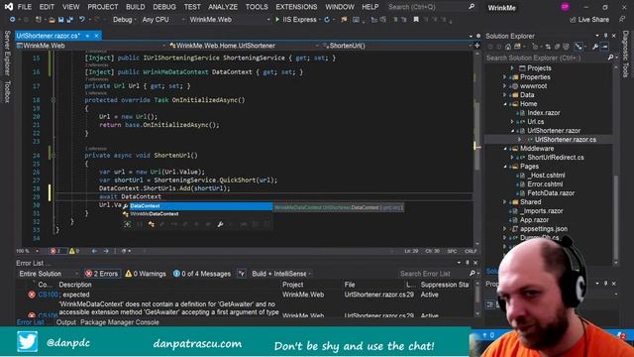Toggle the bookmark icon in toolbar
Image resolution: width=634 pixels, height=357 pixels.
click(416, 20)
